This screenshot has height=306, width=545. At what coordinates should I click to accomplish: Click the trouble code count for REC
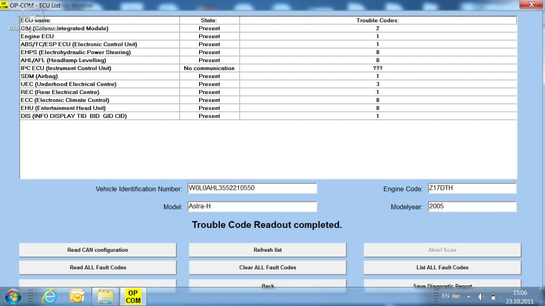378,92
